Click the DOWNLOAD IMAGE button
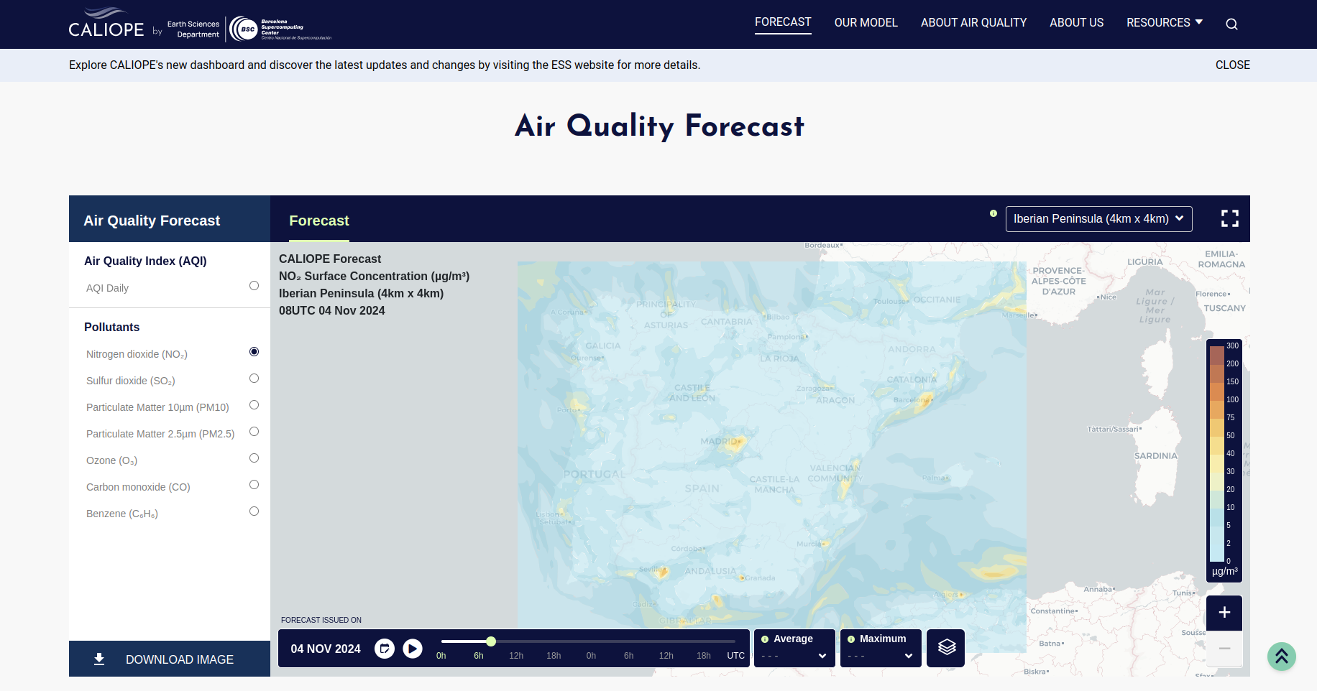The height and width of the screenshot is (691, 1317). [x=170, y=659]
